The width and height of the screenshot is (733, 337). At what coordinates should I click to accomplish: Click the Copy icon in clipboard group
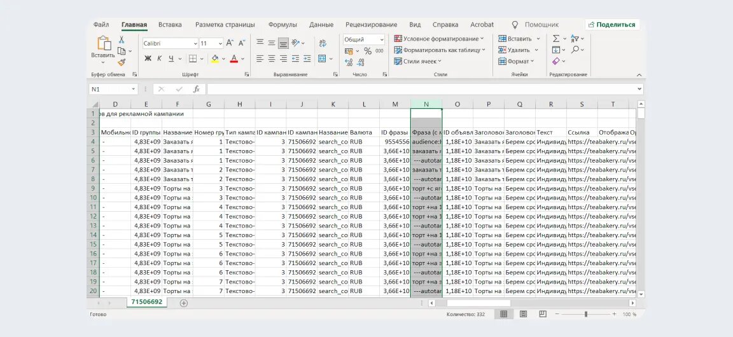pos(122,51)
